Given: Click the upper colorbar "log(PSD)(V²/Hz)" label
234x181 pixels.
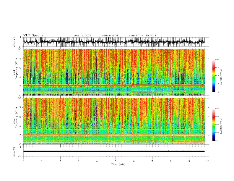Looking at the screenshot, I should (221, 77).
